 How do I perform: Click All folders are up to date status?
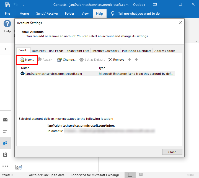47,175
